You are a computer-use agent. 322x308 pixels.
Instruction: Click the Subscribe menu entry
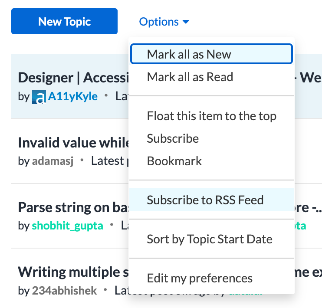(x=173, y=138)
